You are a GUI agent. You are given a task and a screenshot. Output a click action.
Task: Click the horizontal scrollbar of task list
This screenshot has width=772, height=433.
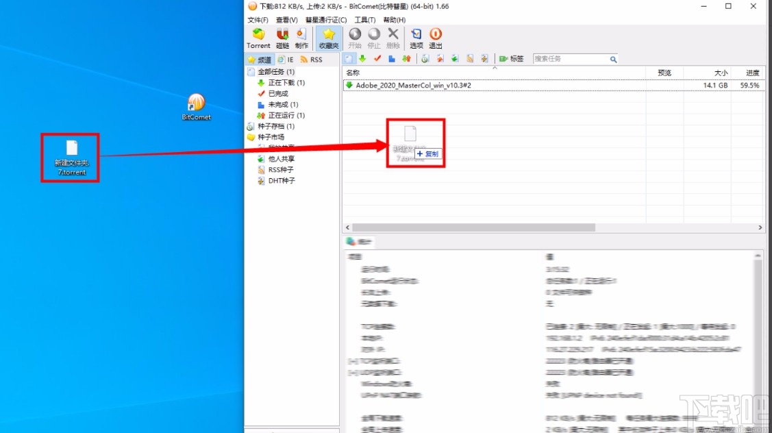click(x=473, y=227)
